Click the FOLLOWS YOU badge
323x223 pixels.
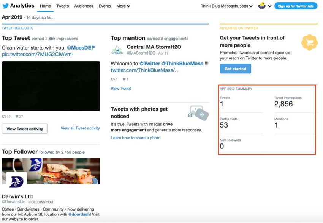(x=41, y=202)
